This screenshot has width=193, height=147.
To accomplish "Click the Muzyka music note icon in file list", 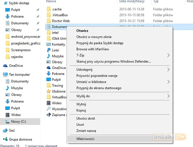I will click(x=49, y=56).
